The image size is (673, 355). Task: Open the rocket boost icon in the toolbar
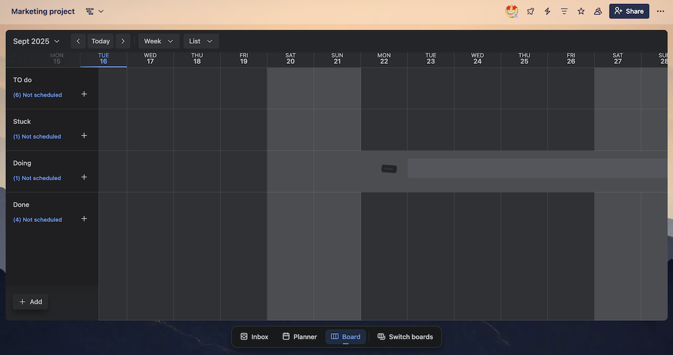coord(530,11)
